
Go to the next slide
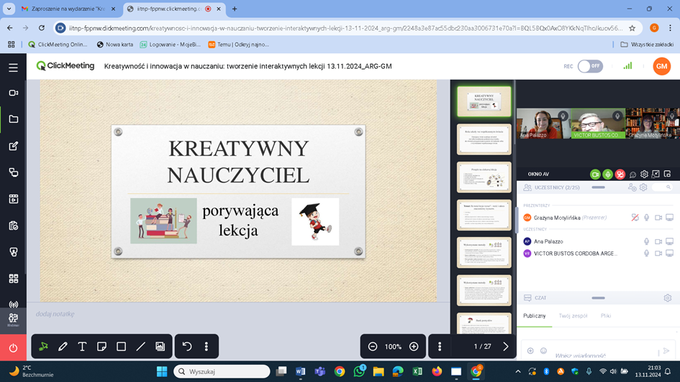(x=505, y=347)
